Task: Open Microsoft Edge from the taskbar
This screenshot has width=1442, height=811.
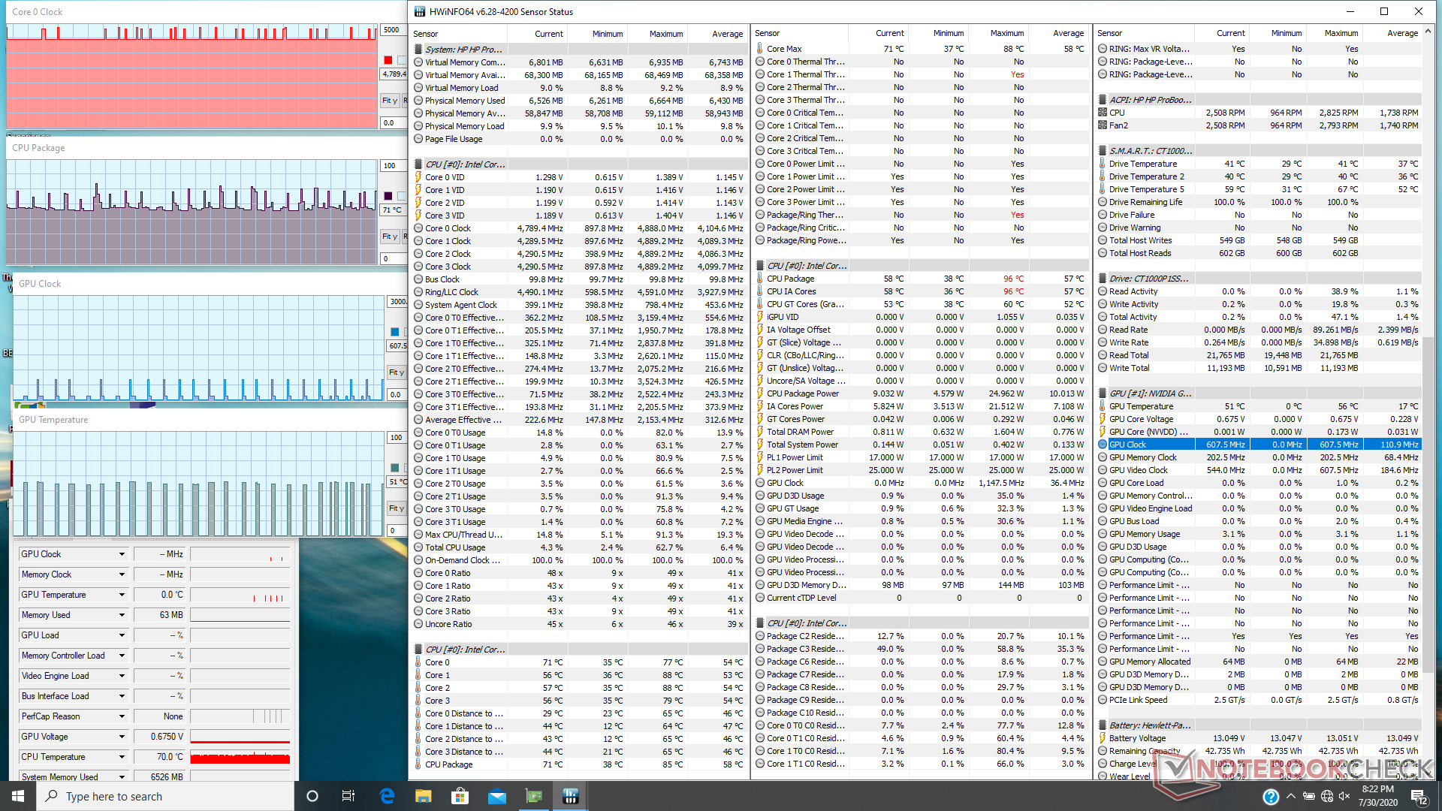Action: 387,796
